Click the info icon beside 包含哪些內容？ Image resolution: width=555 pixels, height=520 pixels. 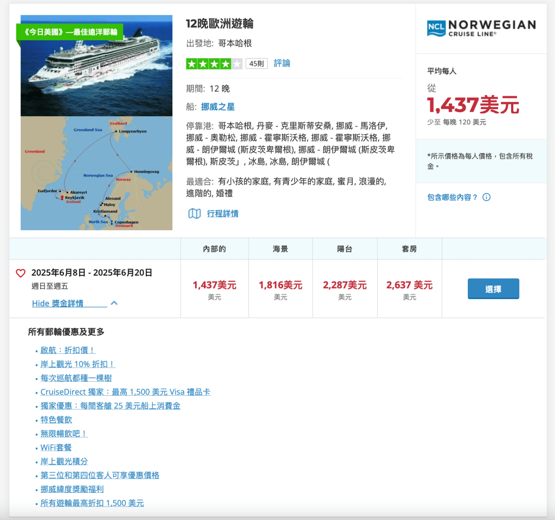click(486, 197)
